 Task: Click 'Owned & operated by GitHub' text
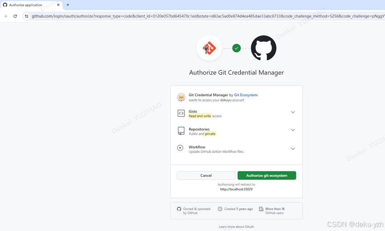pos(197,211)
